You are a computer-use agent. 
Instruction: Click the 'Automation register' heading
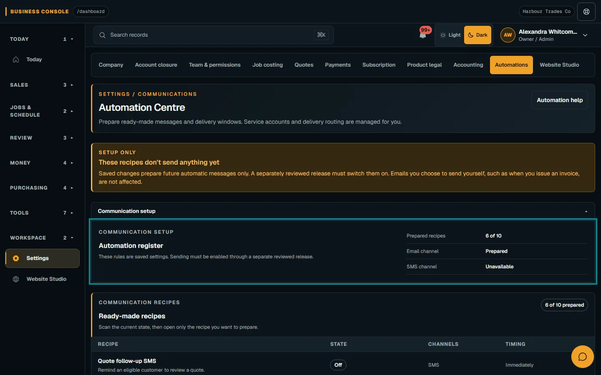131,246
